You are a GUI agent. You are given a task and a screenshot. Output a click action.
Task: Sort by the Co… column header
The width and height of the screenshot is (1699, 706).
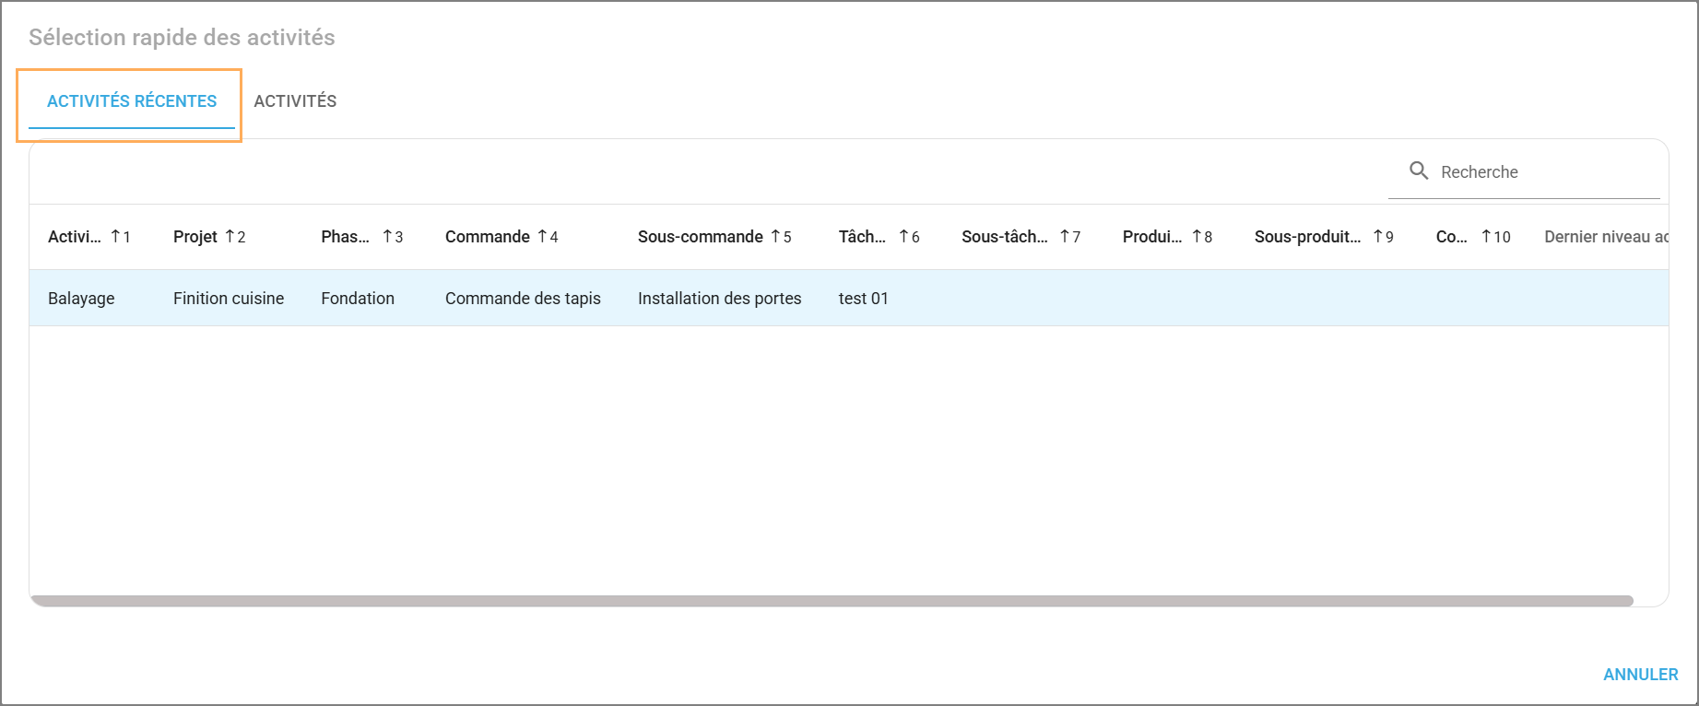point(1452,237)
